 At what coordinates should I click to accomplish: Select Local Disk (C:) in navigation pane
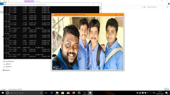10,61
